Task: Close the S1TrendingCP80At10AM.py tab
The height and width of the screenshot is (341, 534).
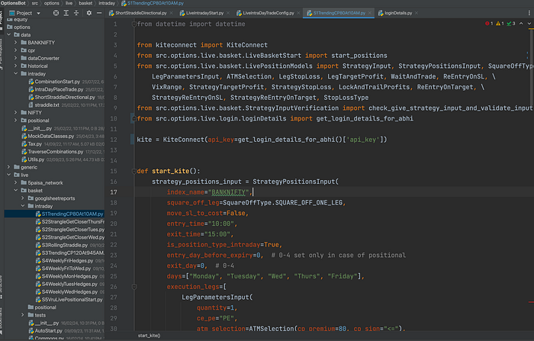Action: click(371, 14)
